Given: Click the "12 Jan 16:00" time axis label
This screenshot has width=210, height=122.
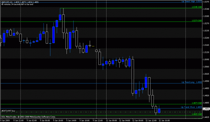Looking at the screenshot, I should [x=164, y=120].
